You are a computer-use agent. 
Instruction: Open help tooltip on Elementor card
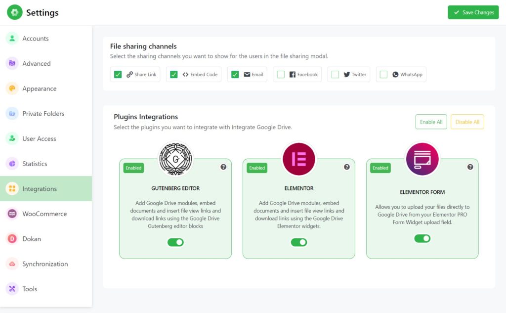pyautogui.click(x=346, y=167)
